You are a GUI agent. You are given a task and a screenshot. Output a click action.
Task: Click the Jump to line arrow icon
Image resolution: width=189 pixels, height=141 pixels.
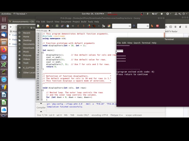pos(152,26)
